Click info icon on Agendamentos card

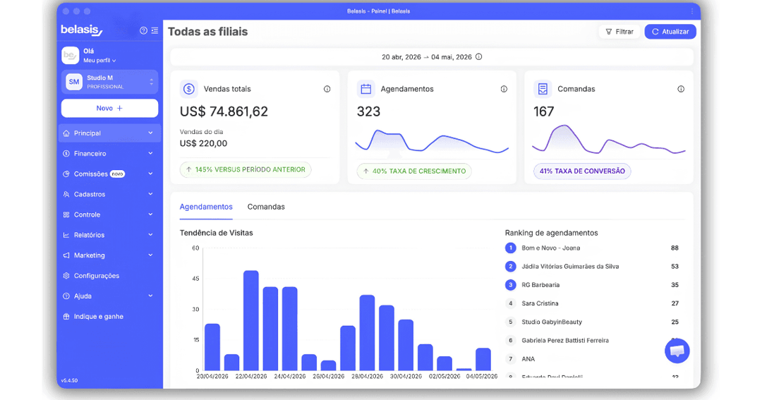pos(504,89)
